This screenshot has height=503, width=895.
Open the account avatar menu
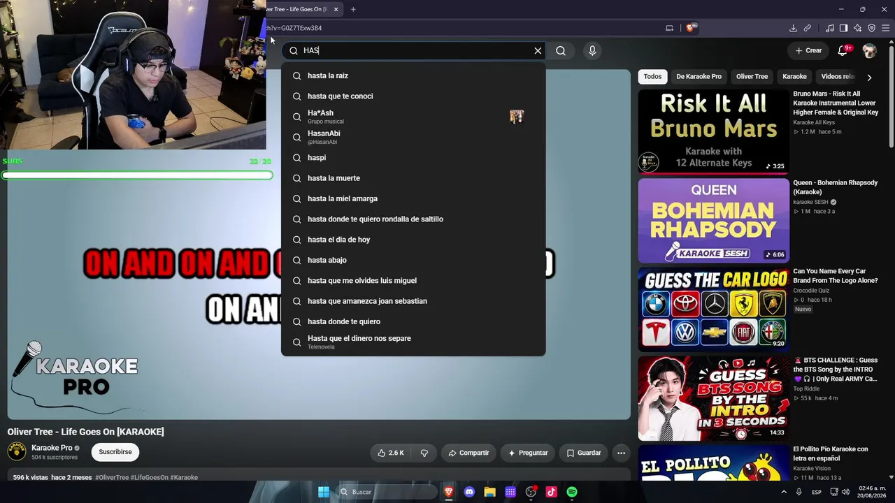(869, 50)
